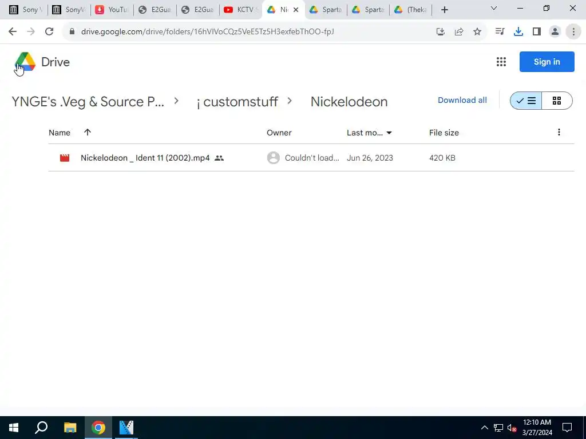Switch to the second SonyV tab
Viewport: 586px width, 439px height.
(69, 10)
